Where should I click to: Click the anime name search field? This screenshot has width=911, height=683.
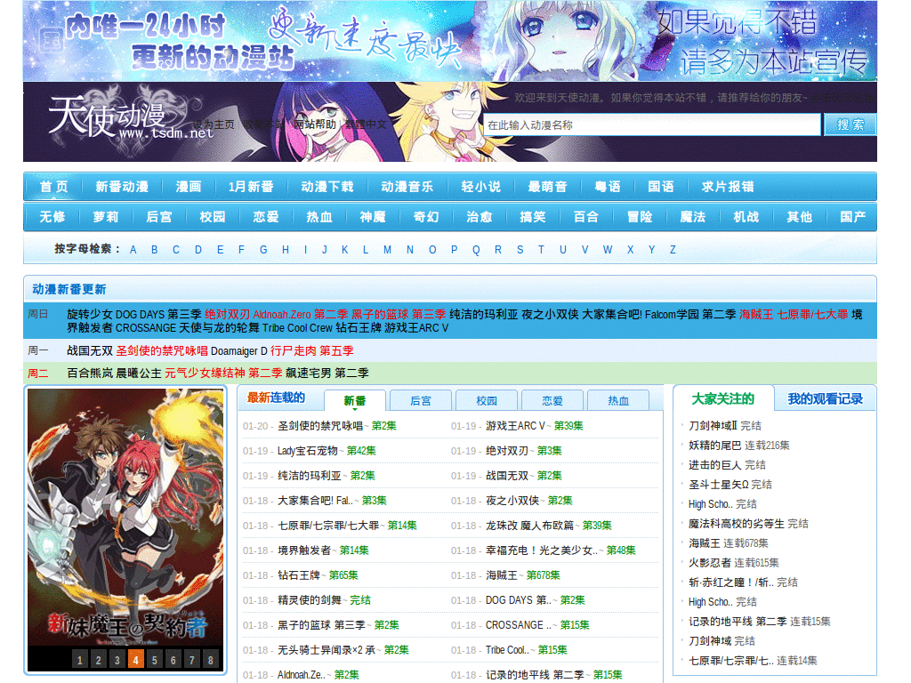(651, 125)
